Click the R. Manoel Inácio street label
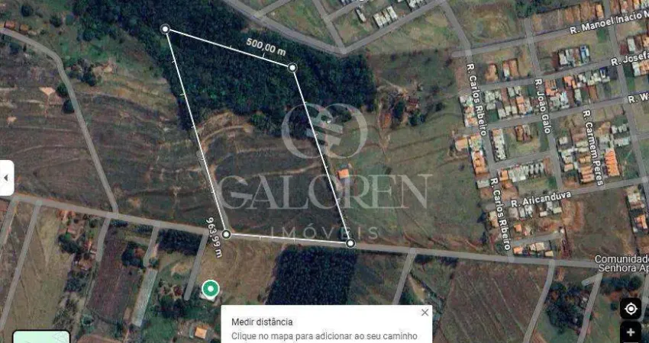Screen dimensions: 649x343 click(609, 24)
